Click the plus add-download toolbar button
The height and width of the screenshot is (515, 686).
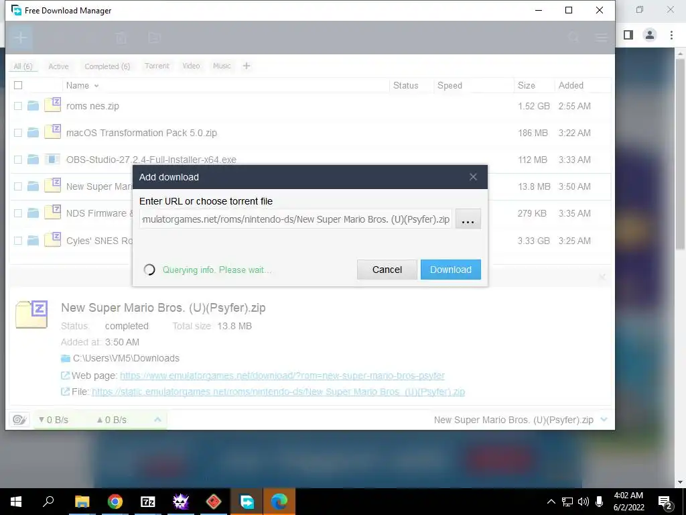click(20, 38)
